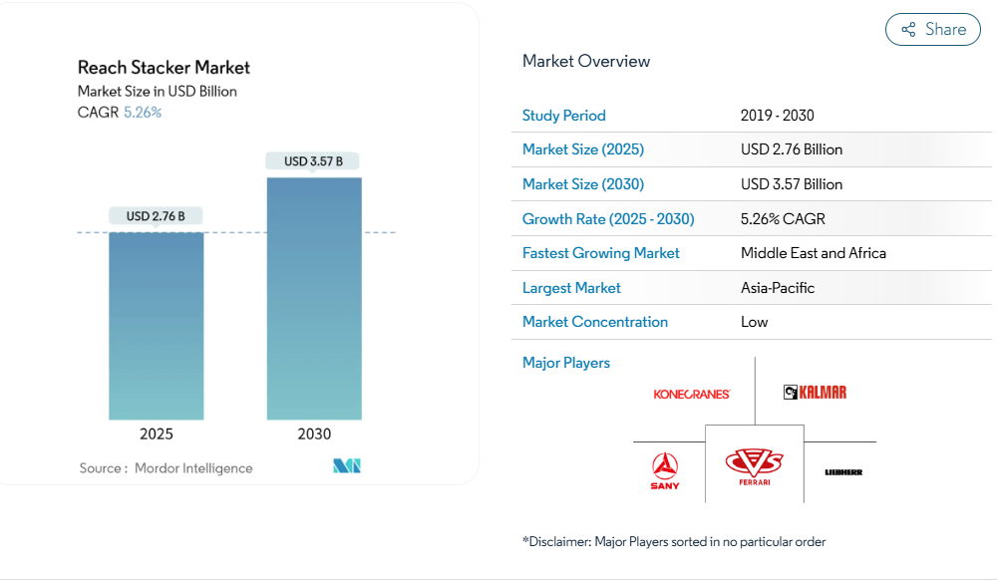Click the Fastest Growing Market label
Image resolution: width=997 pixels, height=580 pixels.
pyautogui.click(x=601, y=253)
